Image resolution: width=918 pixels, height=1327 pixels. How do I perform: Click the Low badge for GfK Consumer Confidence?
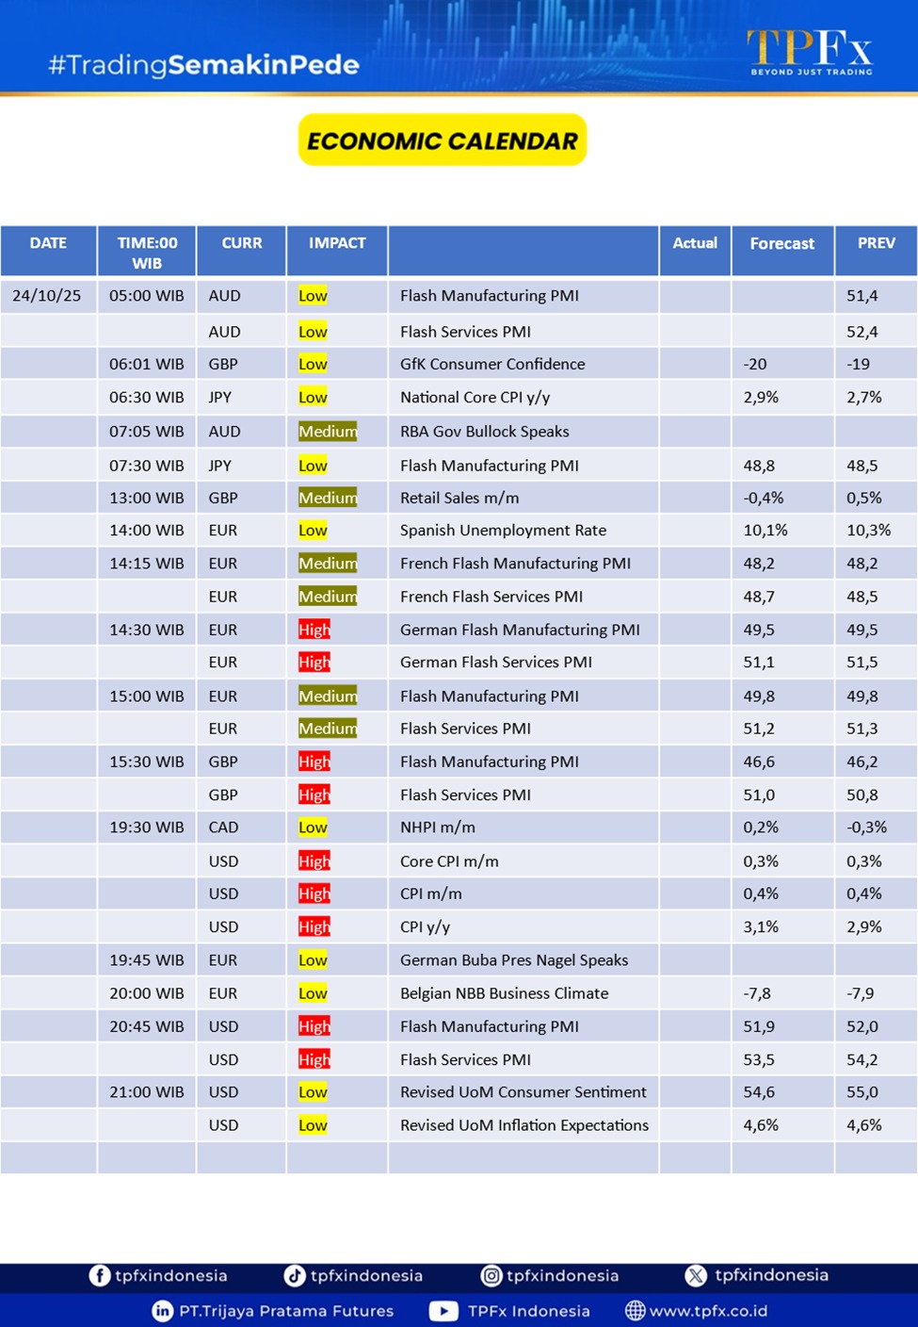point(313,364)
